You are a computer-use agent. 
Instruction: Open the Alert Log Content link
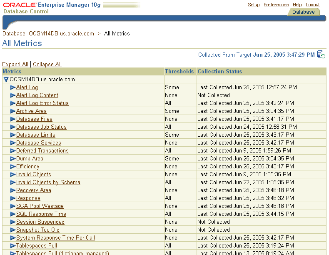coord(37,95)
